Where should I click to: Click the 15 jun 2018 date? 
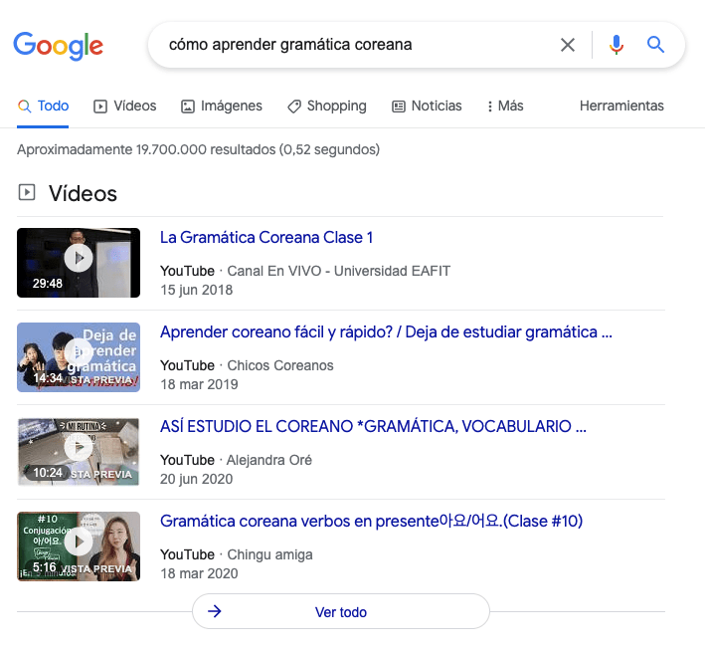point(197,290)
